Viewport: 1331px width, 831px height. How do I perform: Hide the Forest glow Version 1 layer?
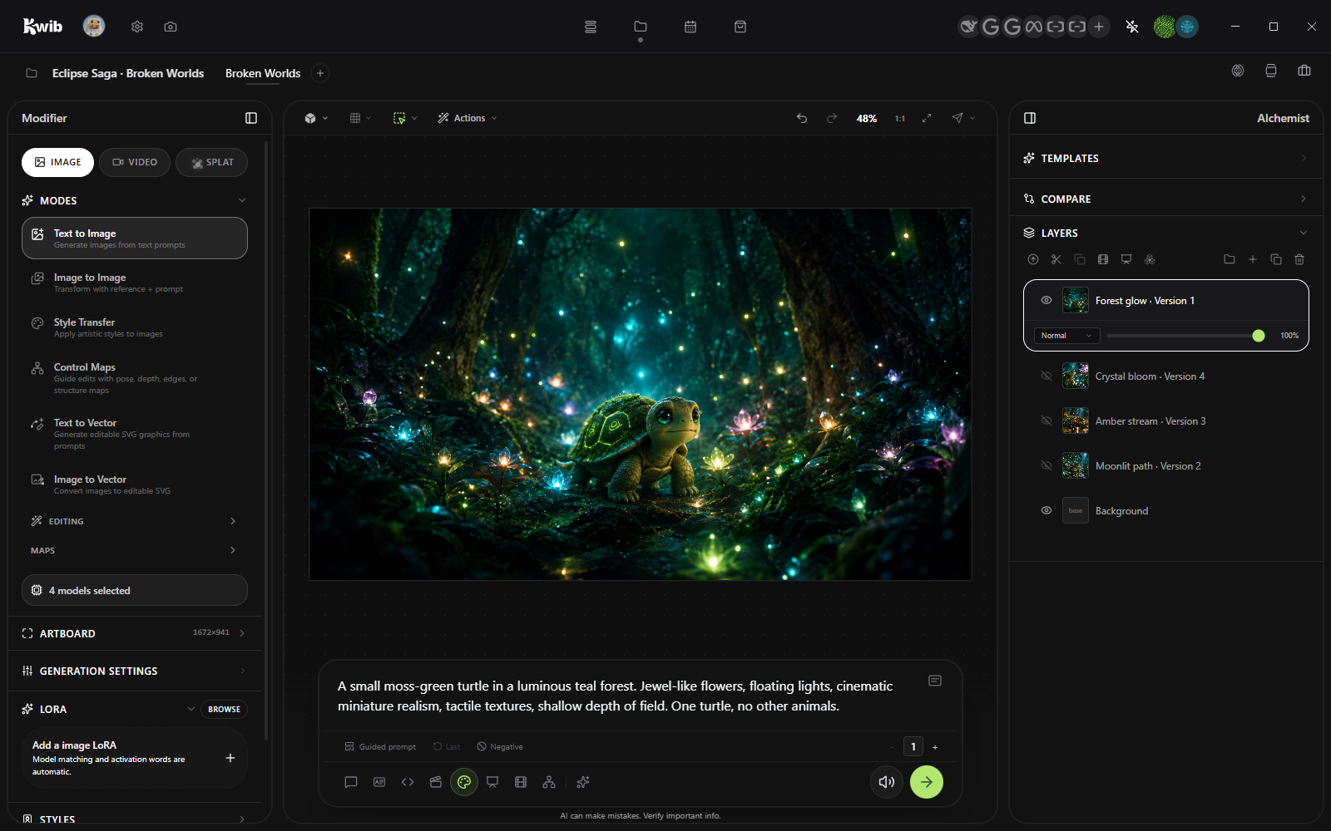[1046, 300]
